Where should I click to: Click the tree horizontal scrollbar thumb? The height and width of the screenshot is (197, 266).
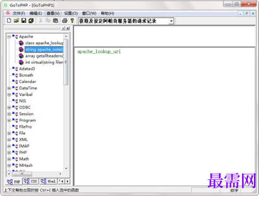22,174
